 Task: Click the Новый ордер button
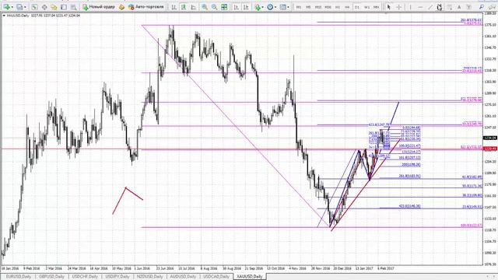99,7
